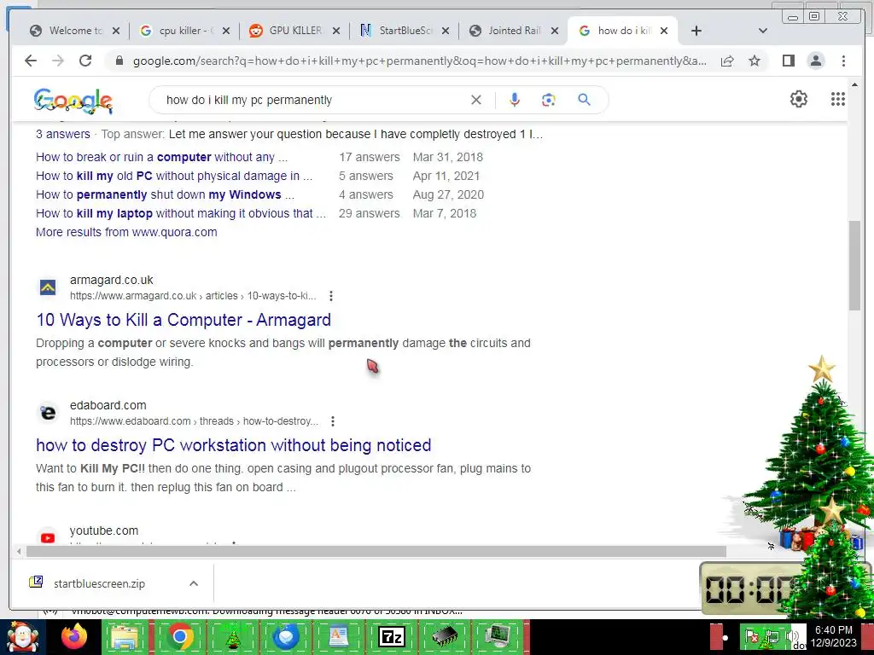874x655 pixels.
Task: Open more options for Armagard result
Action: pos(331,296)
